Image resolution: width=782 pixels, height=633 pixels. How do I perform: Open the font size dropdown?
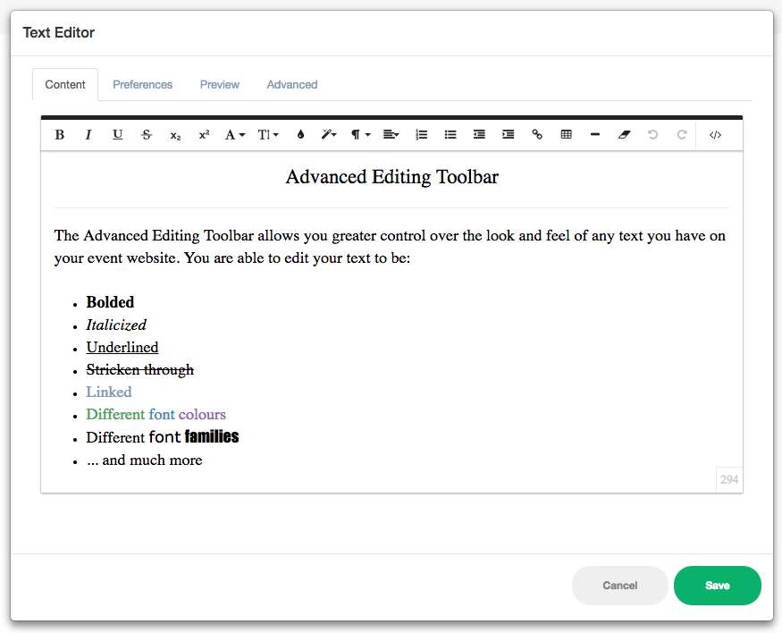click(267, 134)
